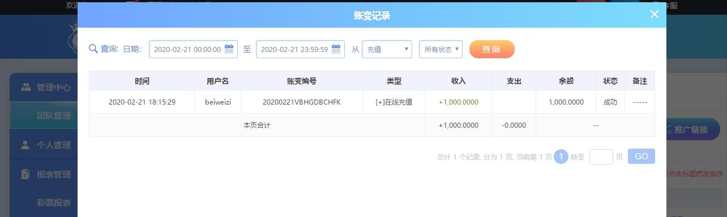Open 团队管理 in the sidebar
Image resolution: width=727 pixels, height=217 pixels.
(54, 116)
